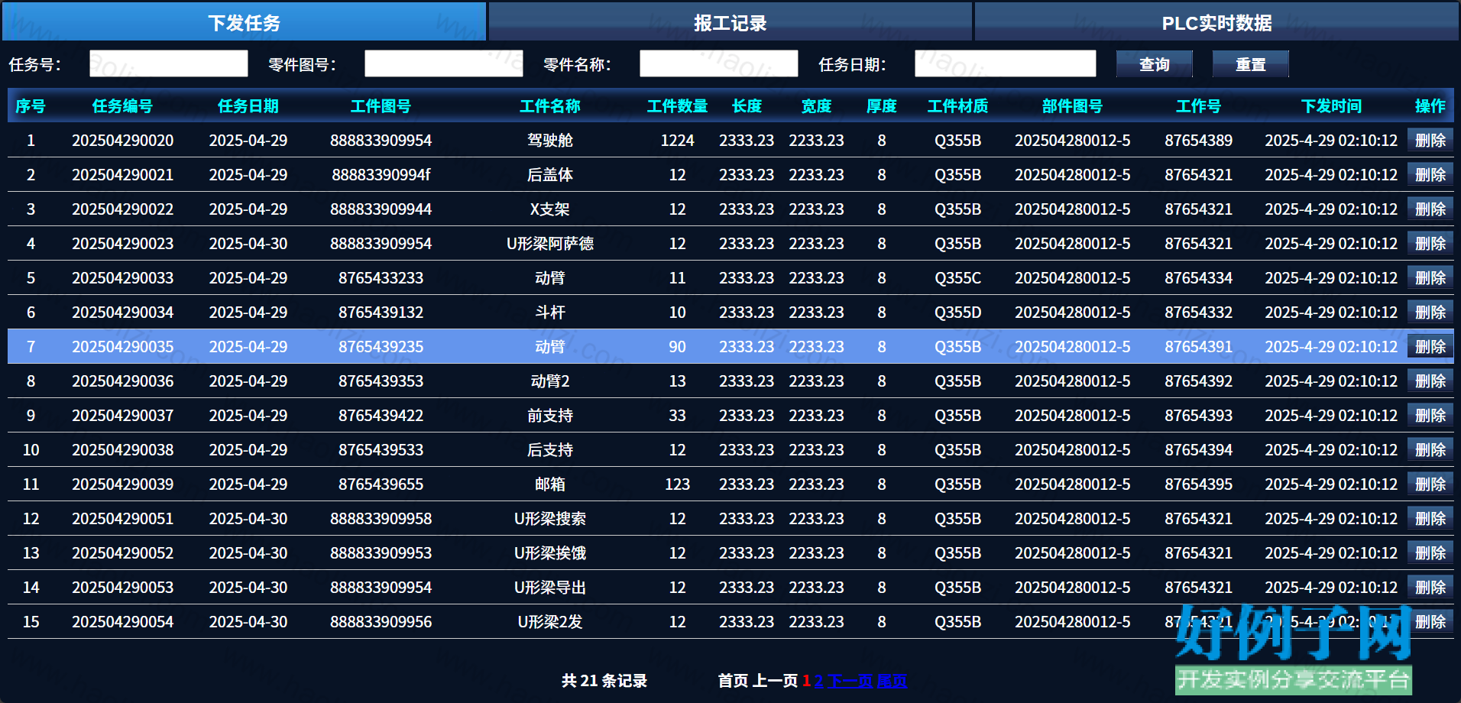The height and width of the screenshot is (703, 1461).
Task: Select task number 202504290021 cell
Action: pos(122,174)
